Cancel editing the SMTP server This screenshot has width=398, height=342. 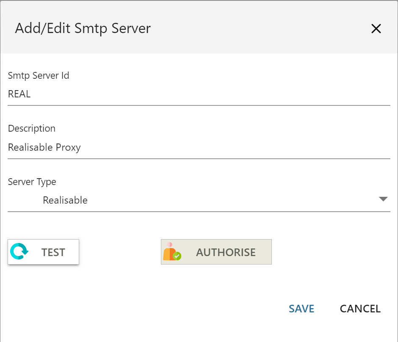[360, 309]
